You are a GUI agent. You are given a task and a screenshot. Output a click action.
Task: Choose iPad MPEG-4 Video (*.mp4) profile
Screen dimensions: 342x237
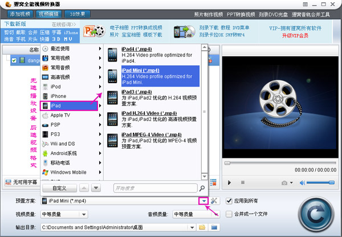coord(153,140)
